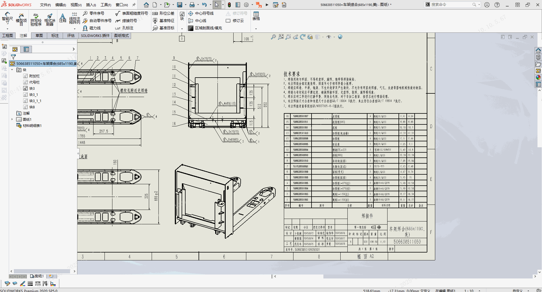Open the Blocks dropdown arrow
The height and width of the screenshot is (292, 542).
click(182, 29)
